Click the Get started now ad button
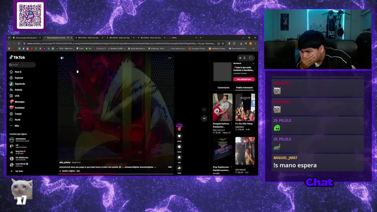This screenshot has width=377, height=212. [244, 79]
